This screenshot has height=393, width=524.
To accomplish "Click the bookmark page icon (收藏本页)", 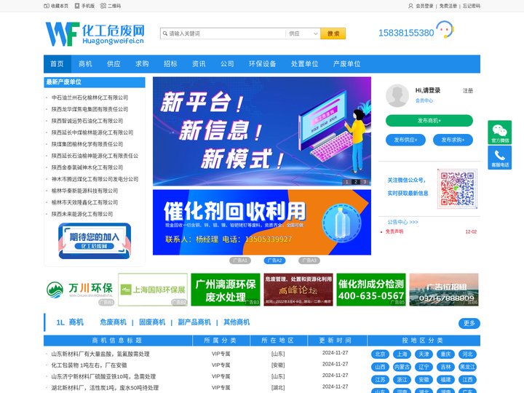I will (x=47, y=6).
